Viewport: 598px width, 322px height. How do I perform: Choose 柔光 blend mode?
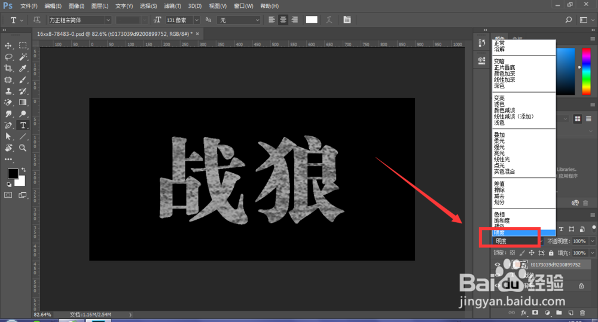click(x=499, y=141)
